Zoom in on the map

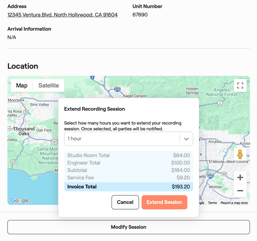[240, 177]
